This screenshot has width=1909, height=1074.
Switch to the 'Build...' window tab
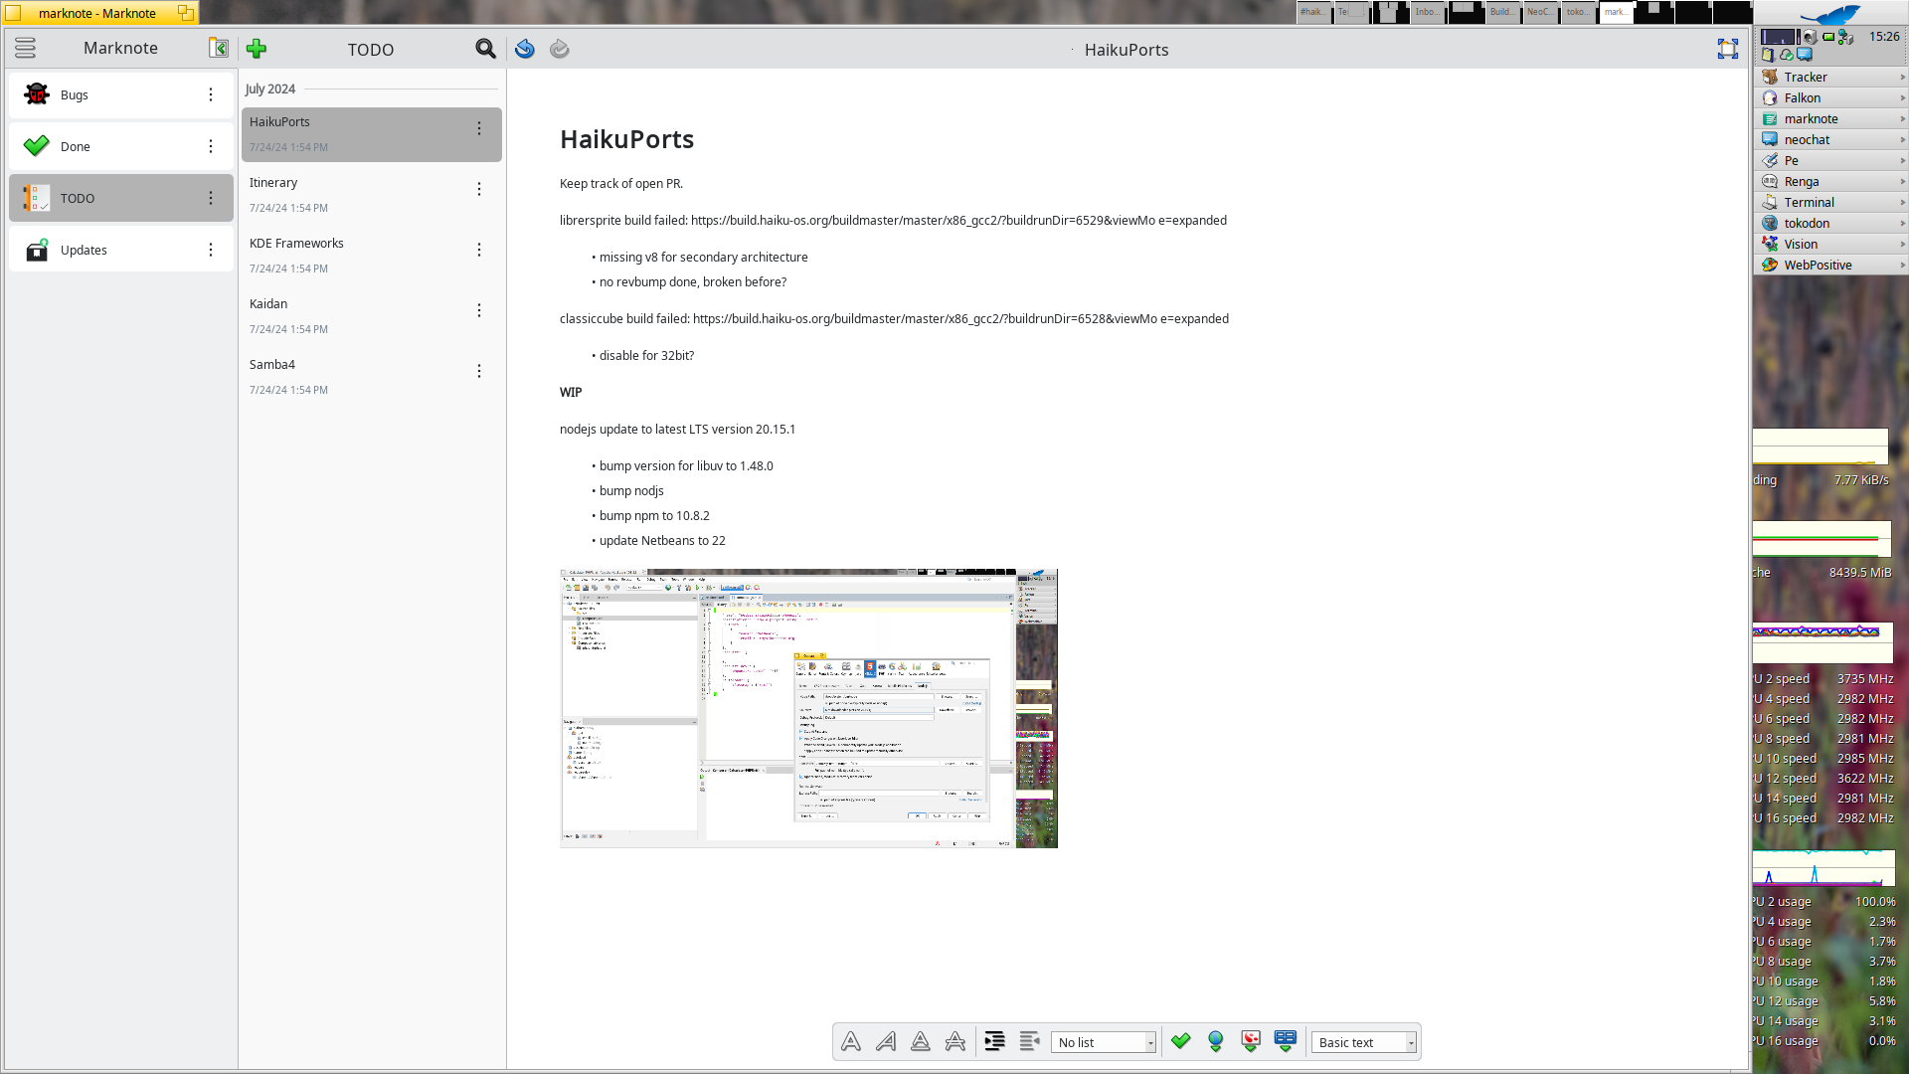(x=1502, y=12)
